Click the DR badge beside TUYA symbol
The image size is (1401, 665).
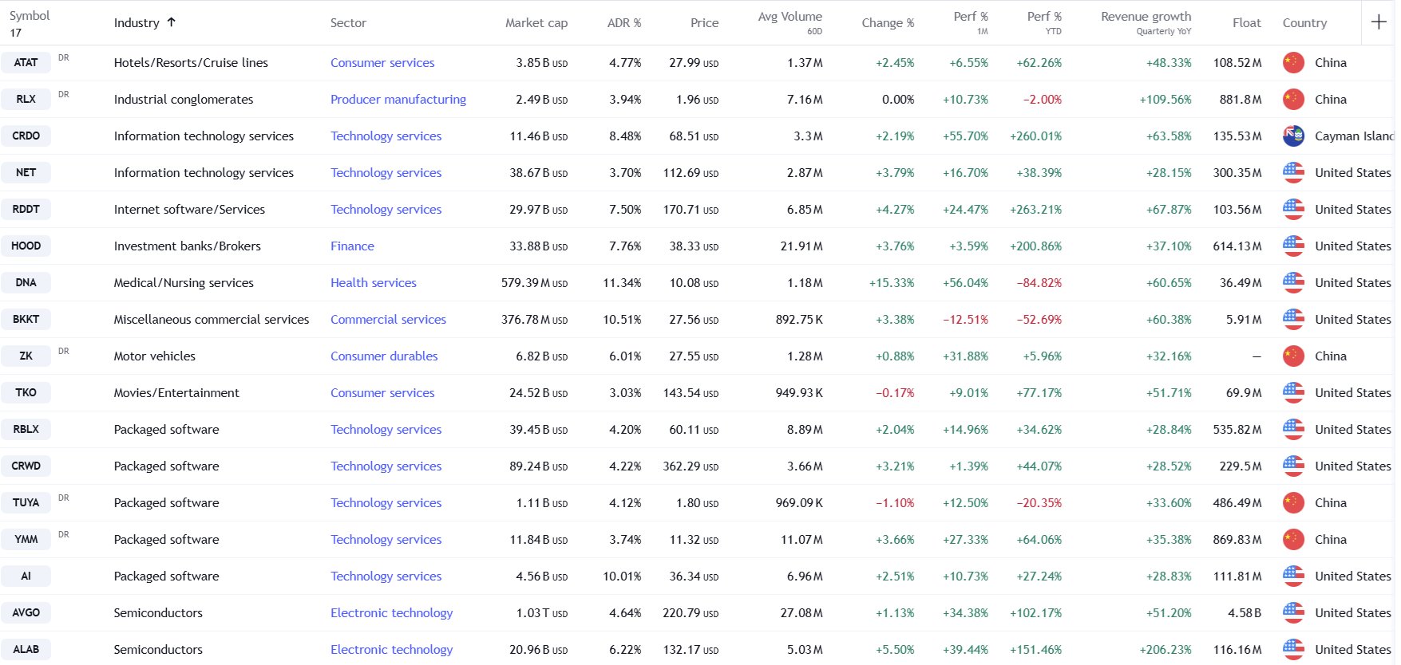[64, 498]
